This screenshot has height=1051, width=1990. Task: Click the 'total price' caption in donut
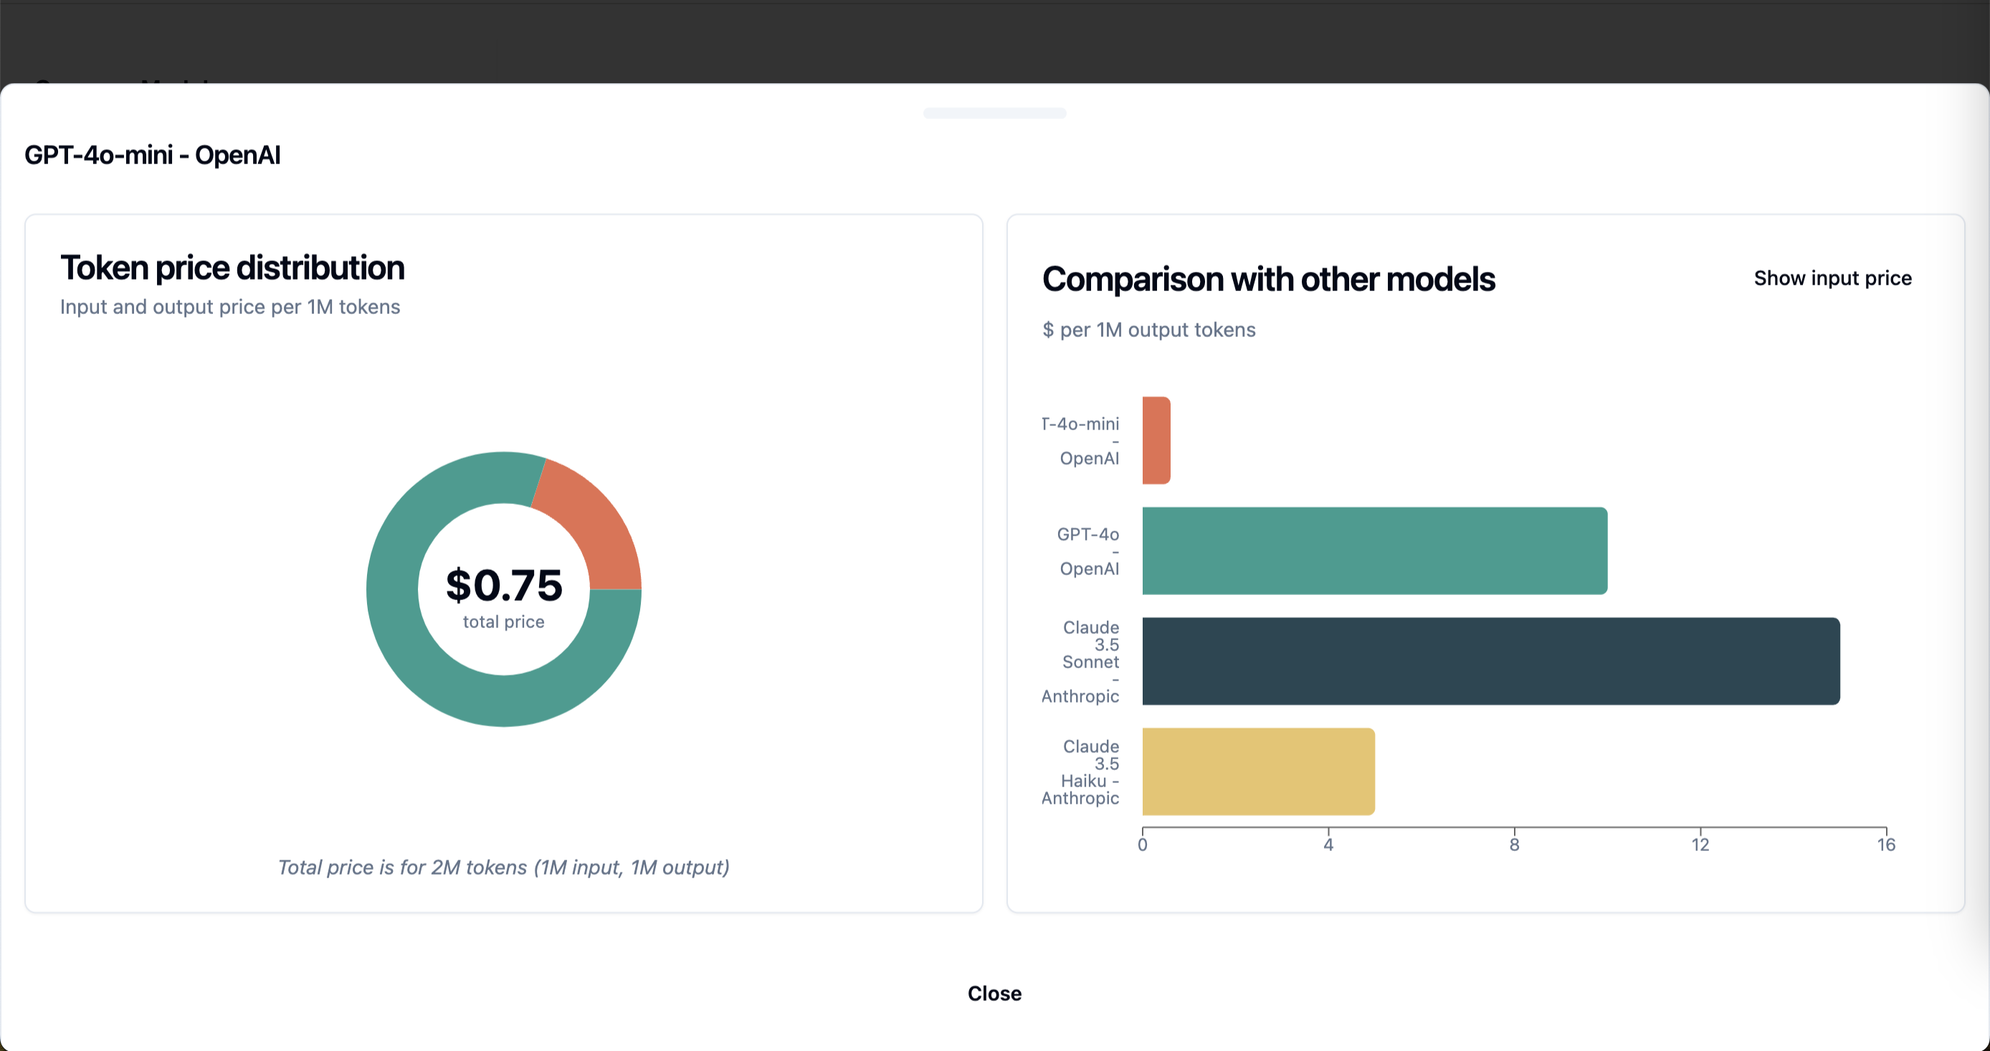tap(504, 622)
